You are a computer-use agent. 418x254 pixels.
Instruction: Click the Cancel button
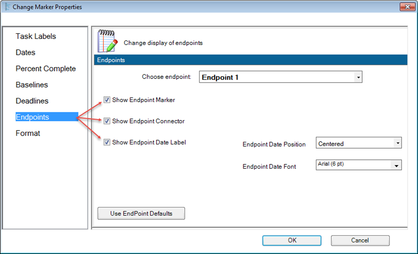tap(360, 241)
